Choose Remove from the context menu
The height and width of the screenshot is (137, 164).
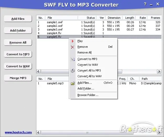pos(93,47)
